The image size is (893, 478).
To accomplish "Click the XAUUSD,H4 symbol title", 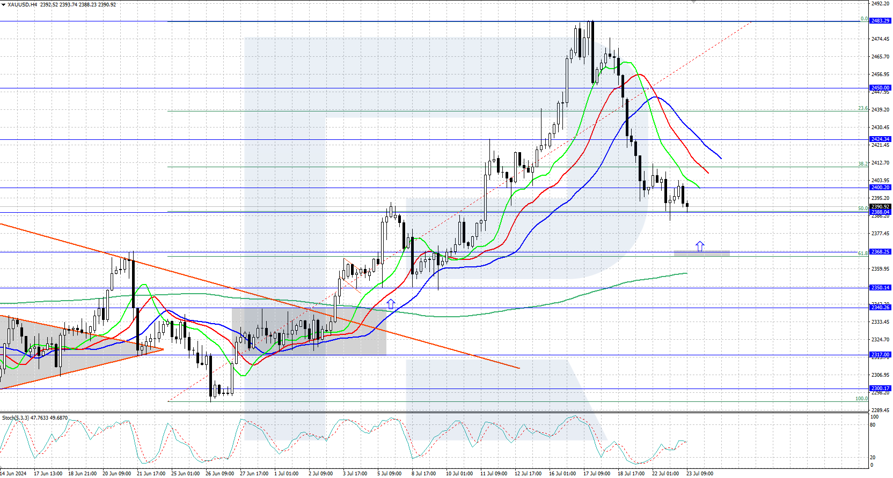I will [x=22, y=4].
